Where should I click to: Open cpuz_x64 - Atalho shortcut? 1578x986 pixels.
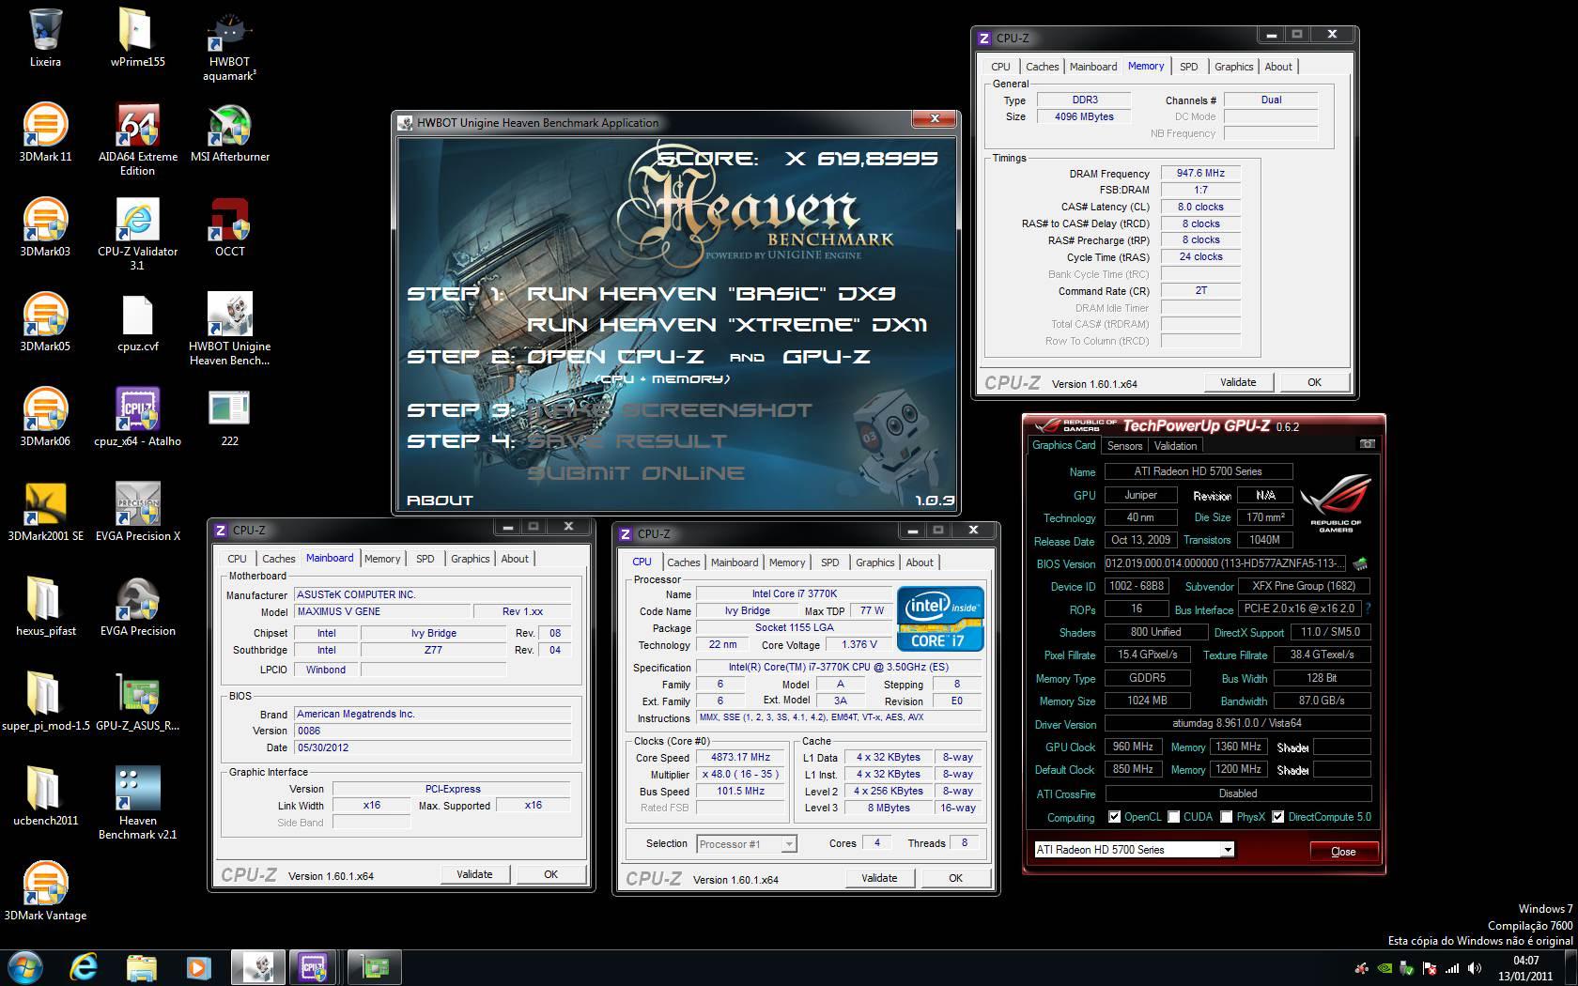tap(137, 417)
